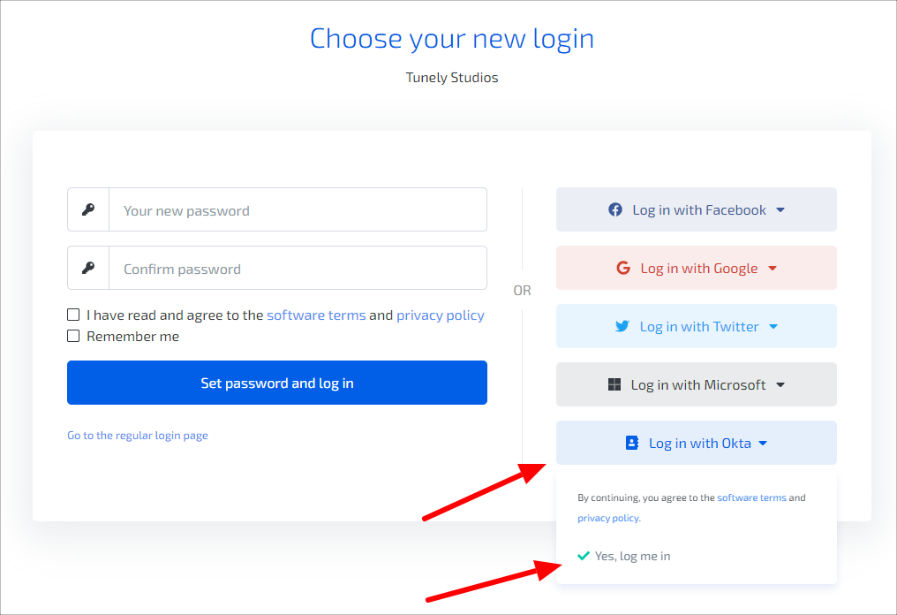Enable the Remember me checkbox
This screenshot has height=615, width=897.
[x=73, y=336]
